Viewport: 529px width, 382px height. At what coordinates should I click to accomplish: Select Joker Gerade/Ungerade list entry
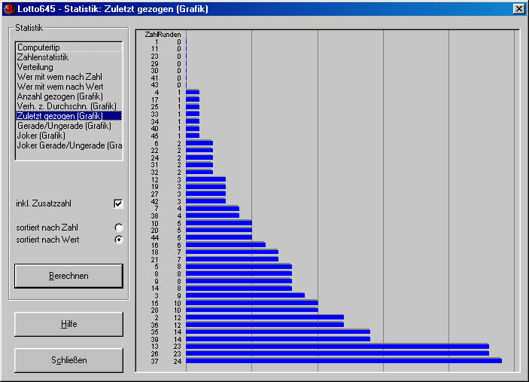[x=68, y=145]
